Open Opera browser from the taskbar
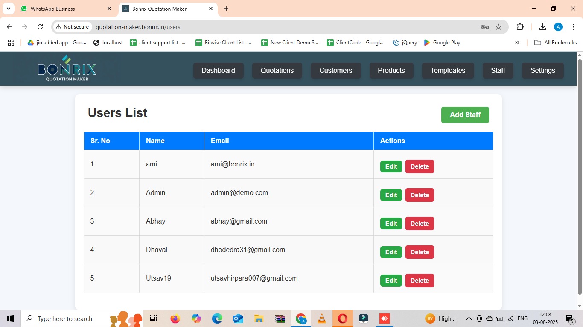This screenshot has width=583, height=327. 342,318
